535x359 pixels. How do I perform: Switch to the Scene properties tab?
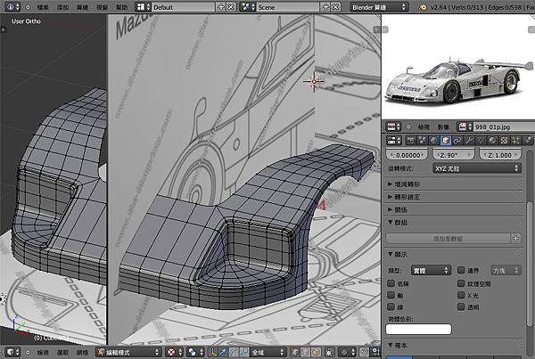click(x=422, y=140)
